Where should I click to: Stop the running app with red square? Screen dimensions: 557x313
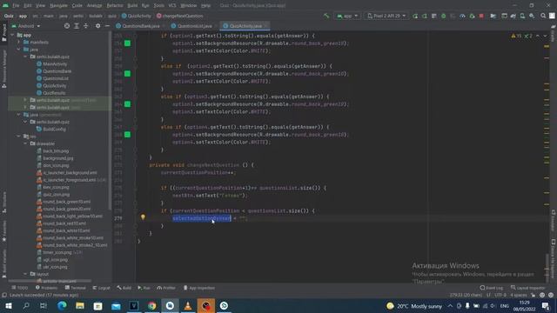click(481, 16)
